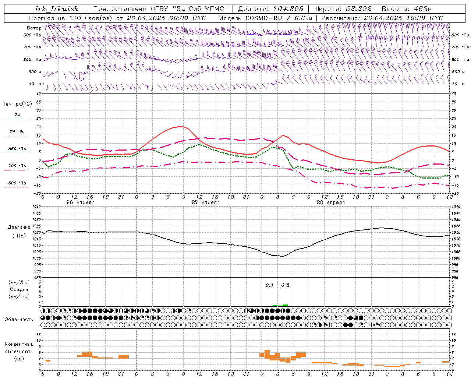
Task: Click the Рассчитано: 26.04.2025 10:39 UTC text
Action: click(382, 18)
